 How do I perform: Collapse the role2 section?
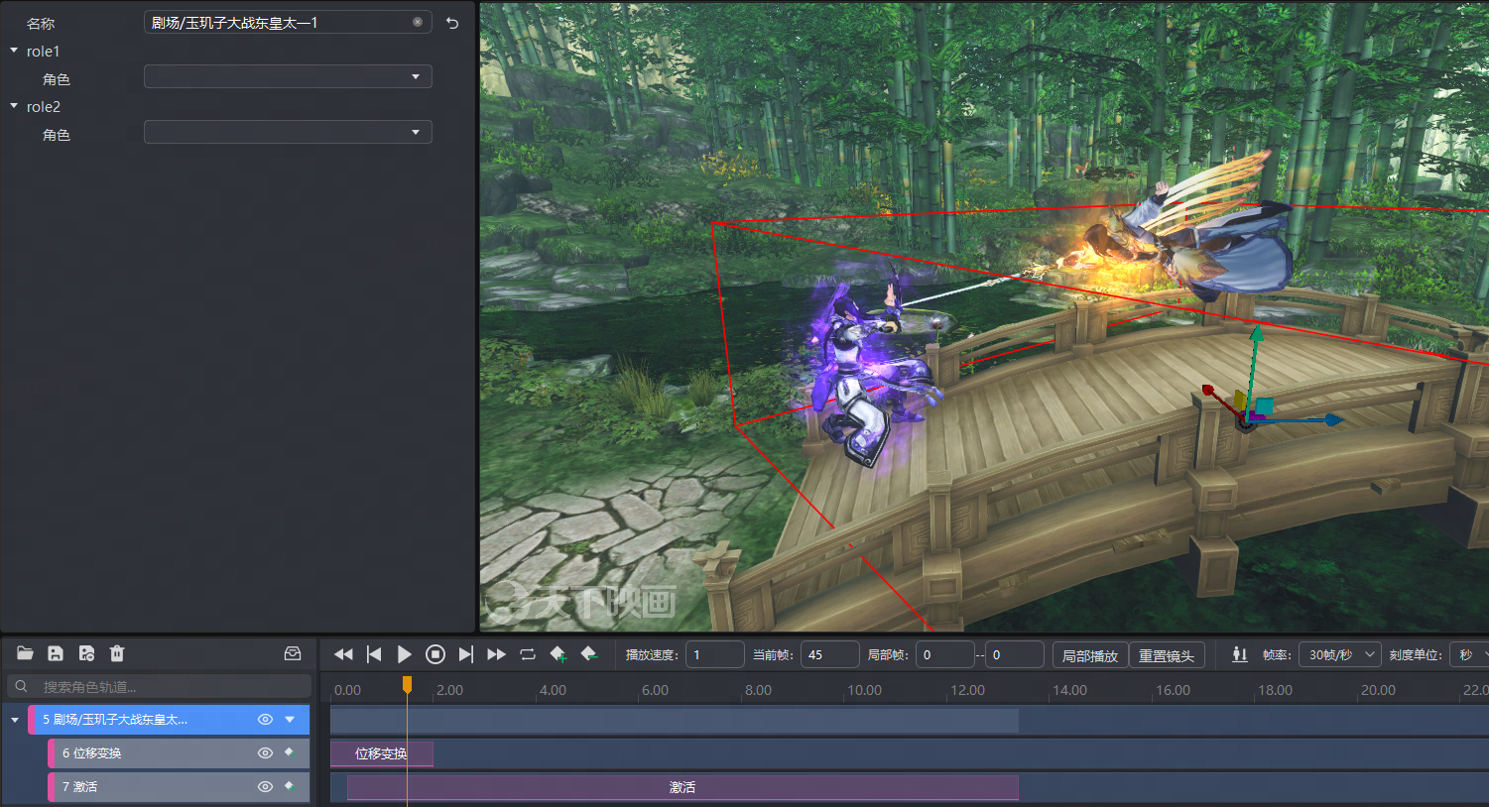(x=14, y=106)
